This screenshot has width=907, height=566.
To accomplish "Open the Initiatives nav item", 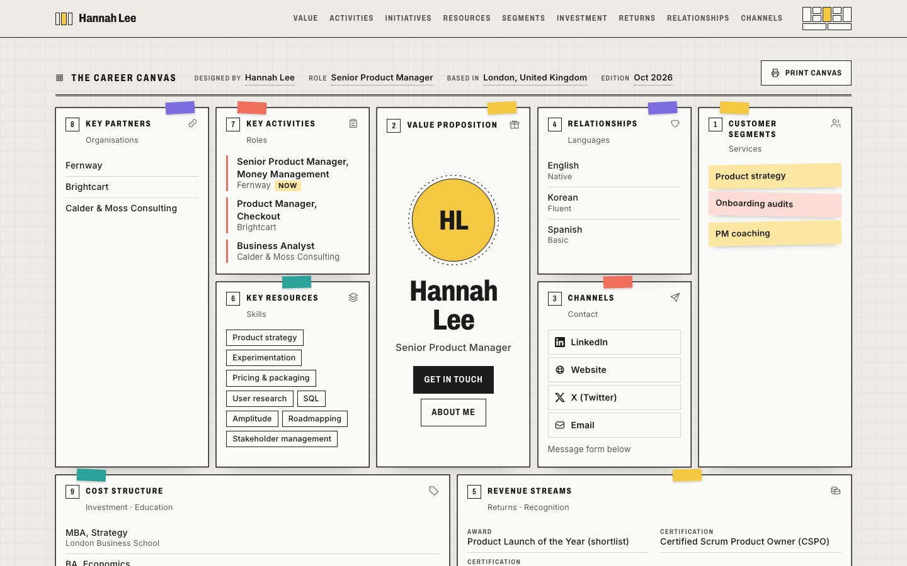I will [408, 18].
